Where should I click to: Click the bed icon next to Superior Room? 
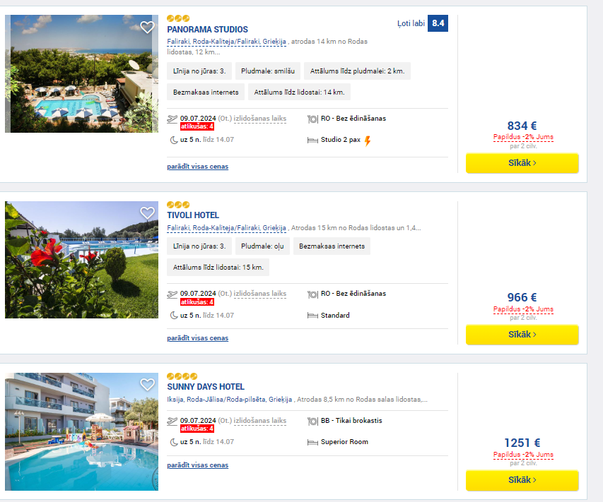pyautogui.click(x=312, y=443)
